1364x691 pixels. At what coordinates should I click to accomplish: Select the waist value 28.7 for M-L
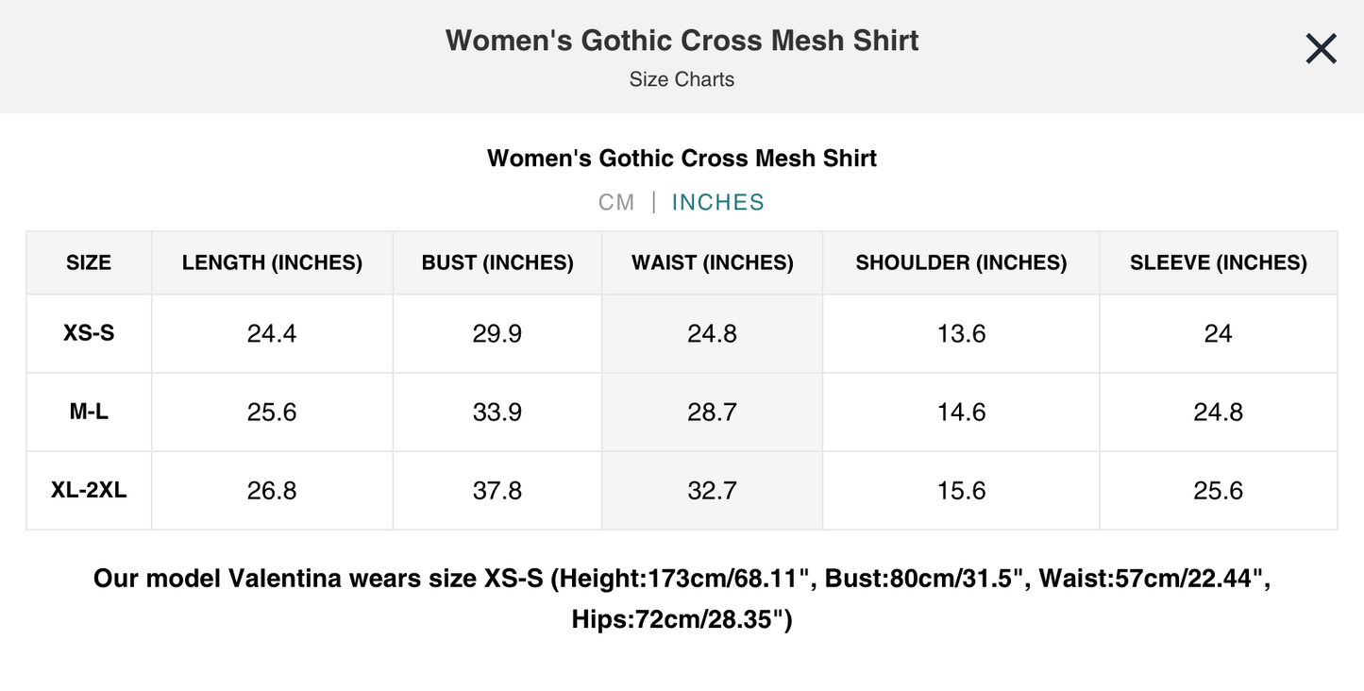tap(711, 412)
